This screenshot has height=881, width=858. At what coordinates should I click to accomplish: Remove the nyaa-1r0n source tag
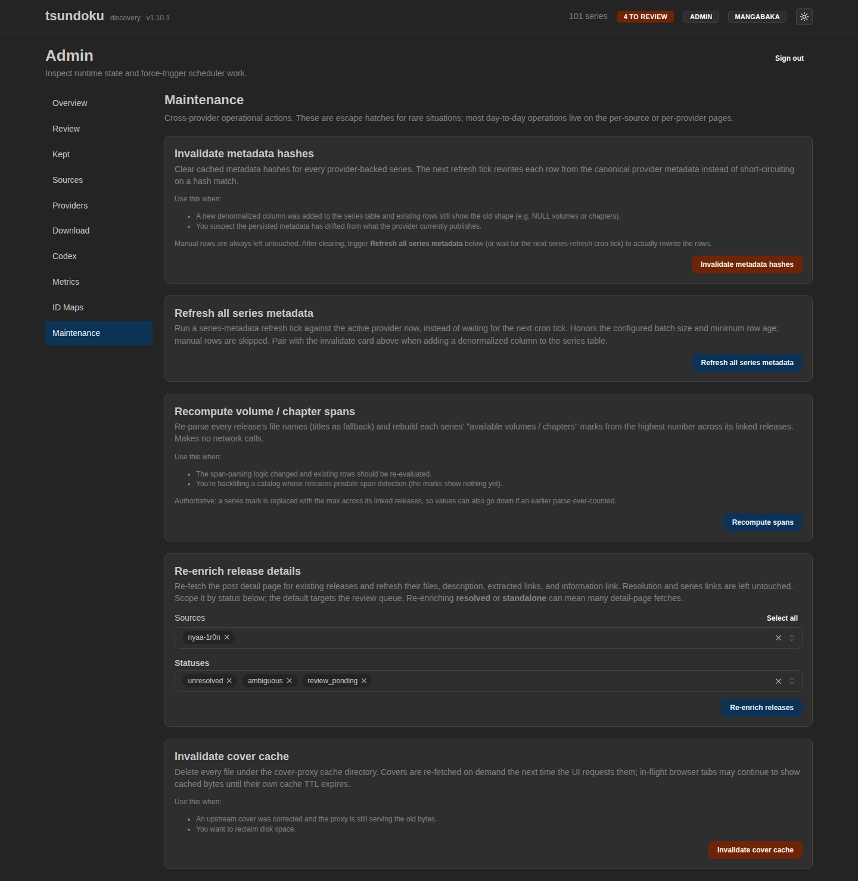pyautogui.click(x=227, y=637)
